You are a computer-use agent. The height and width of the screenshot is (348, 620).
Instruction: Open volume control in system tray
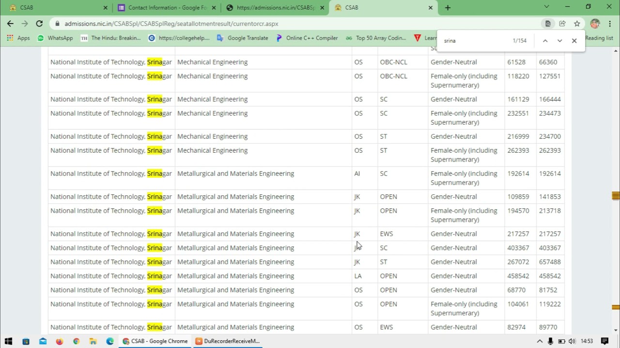coord(572,341)
